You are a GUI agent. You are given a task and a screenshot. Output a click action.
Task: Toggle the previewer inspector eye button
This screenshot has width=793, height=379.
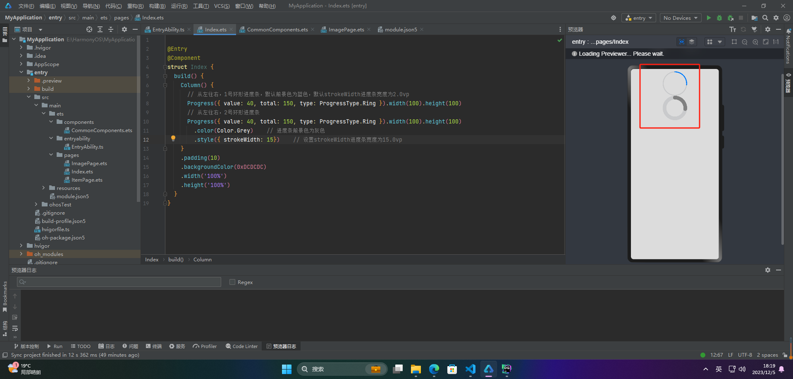click(682, 42)
